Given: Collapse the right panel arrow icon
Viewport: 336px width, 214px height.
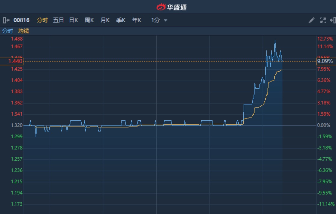Looking at the screenshot, I should click(333, 20).
